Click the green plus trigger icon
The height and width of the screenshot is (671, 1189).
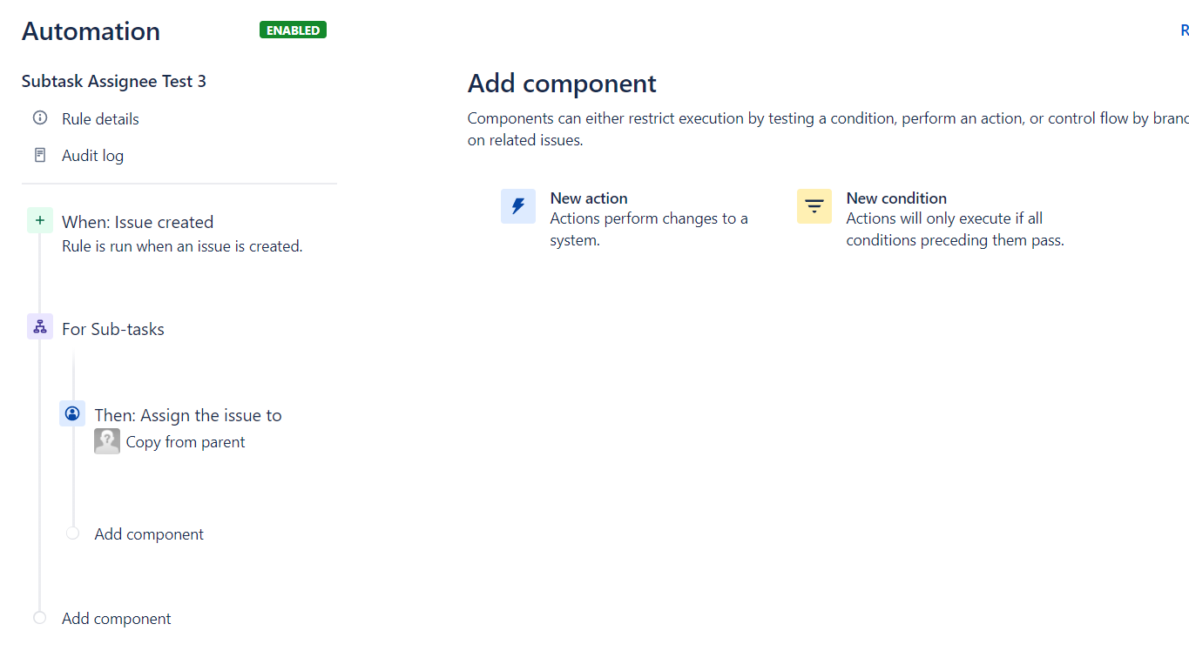40,221
